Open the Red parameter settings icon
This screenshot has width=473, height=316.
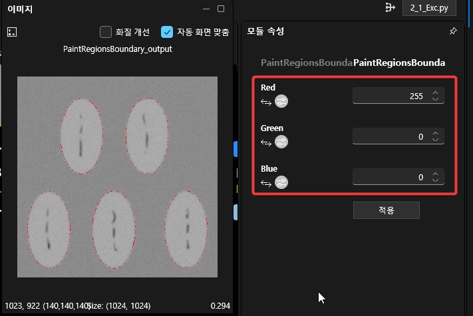[281, 101]
